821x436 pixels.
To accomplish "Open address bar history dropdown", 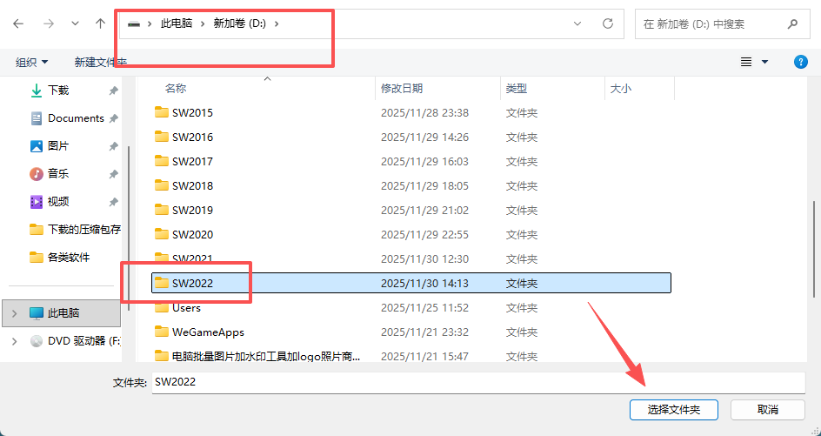I will click(577, 23).
